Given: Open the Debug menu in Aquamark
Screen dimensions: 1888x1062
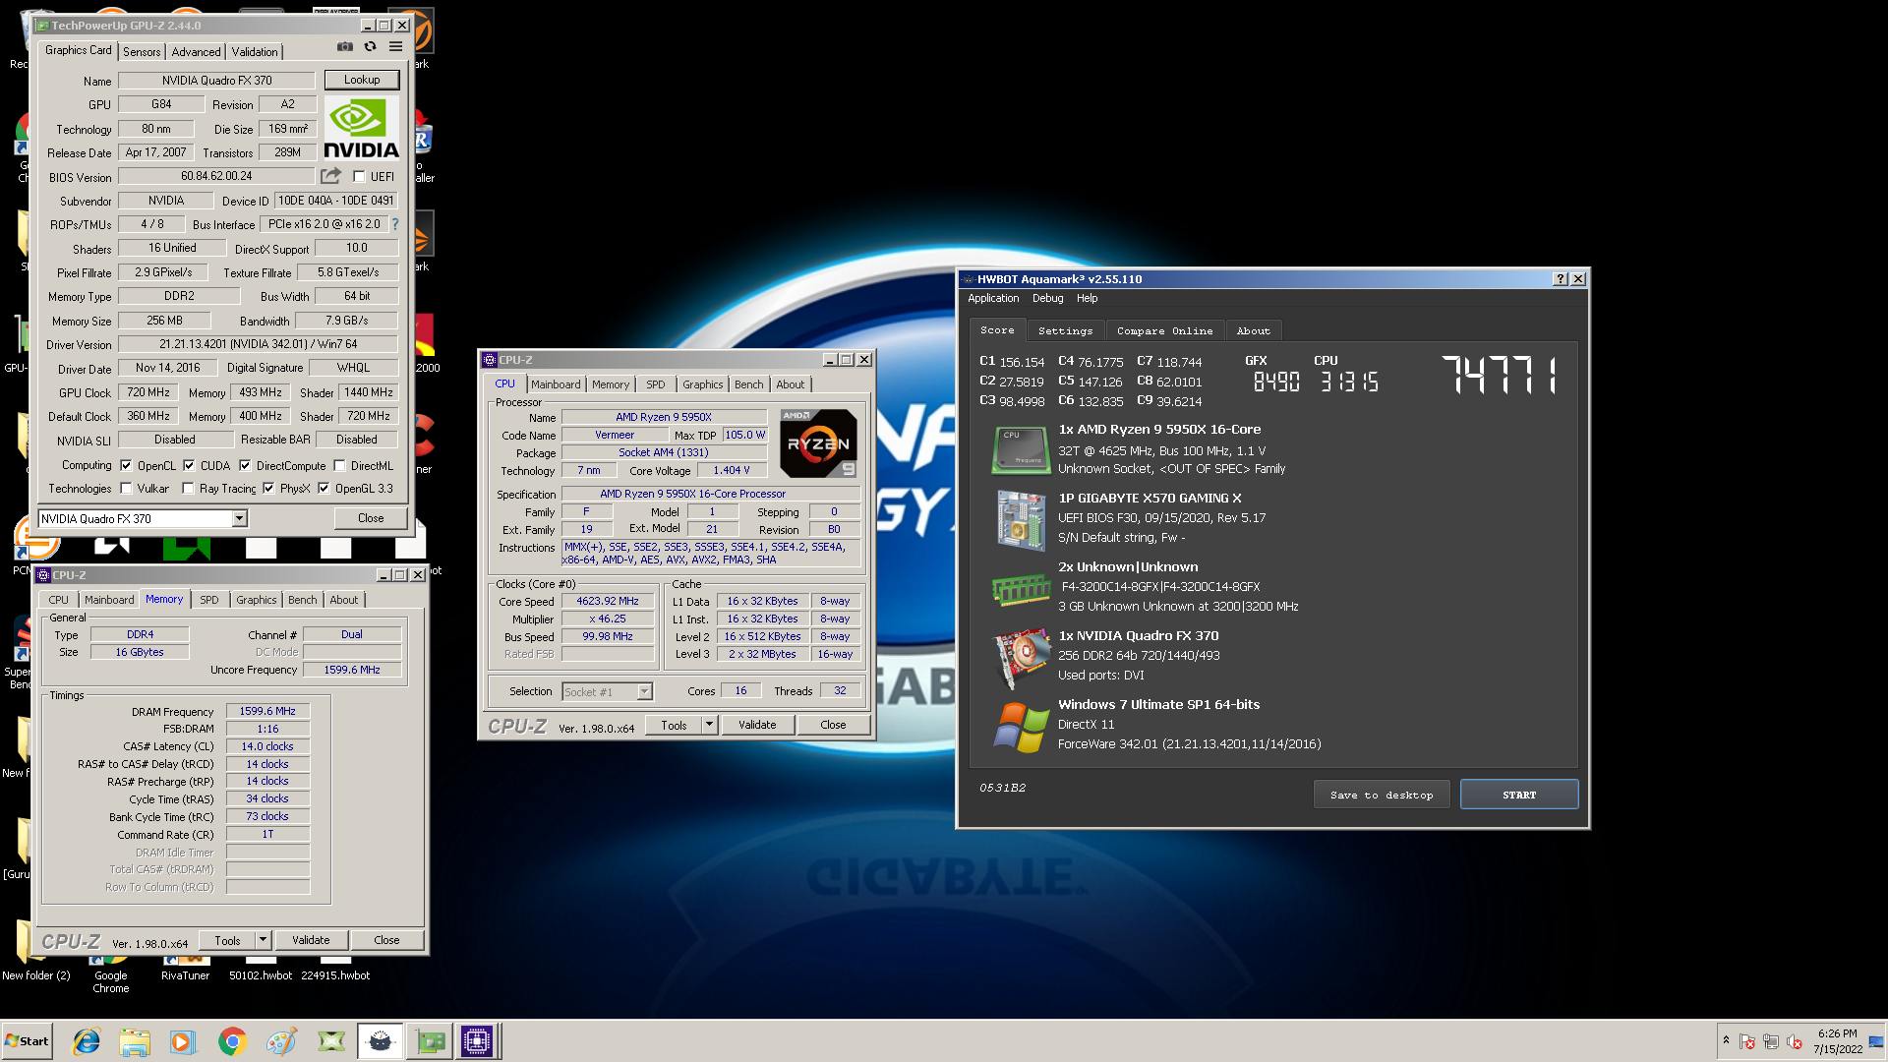Looking at the screenshot, I should [1047, 299].
